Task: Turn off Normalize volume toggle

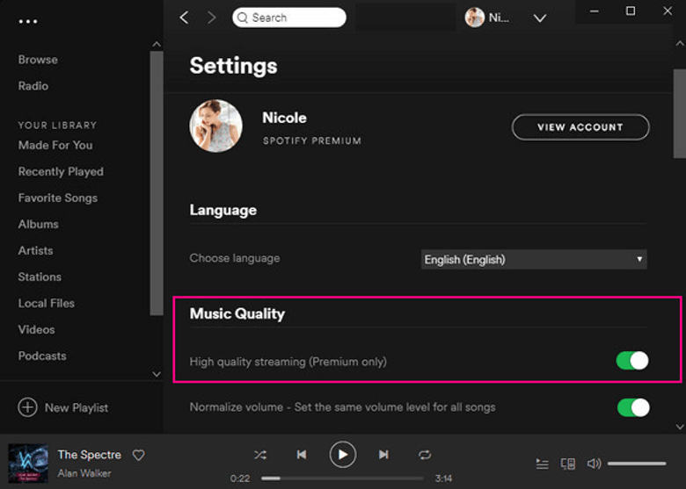Action: click(633, 407)
